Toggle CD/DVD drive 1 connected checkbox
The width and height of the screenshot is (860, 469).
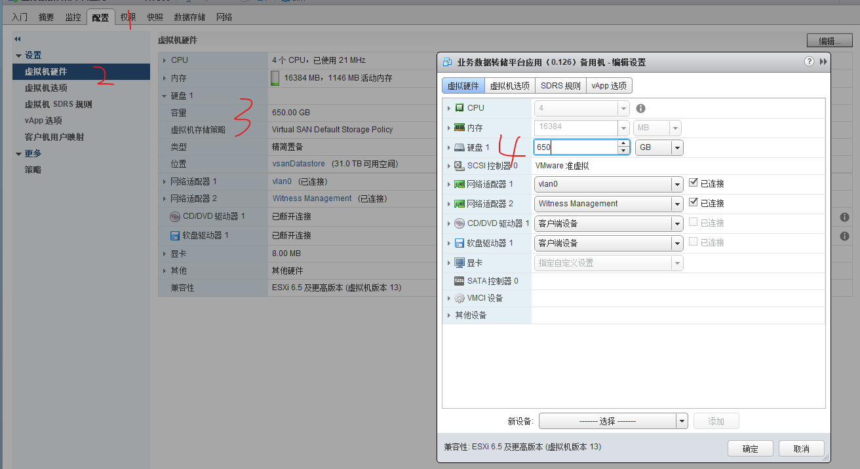(x=694, y=222)
